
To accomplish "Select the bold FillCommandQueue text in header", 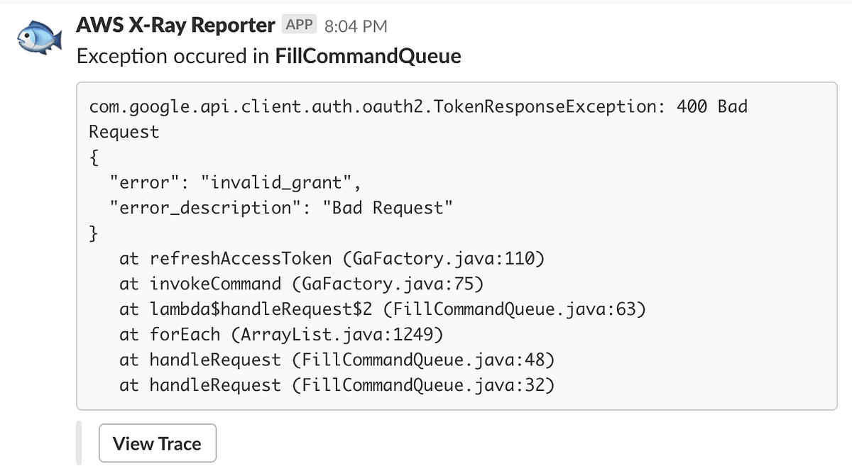I will click(x=367, y=57).
